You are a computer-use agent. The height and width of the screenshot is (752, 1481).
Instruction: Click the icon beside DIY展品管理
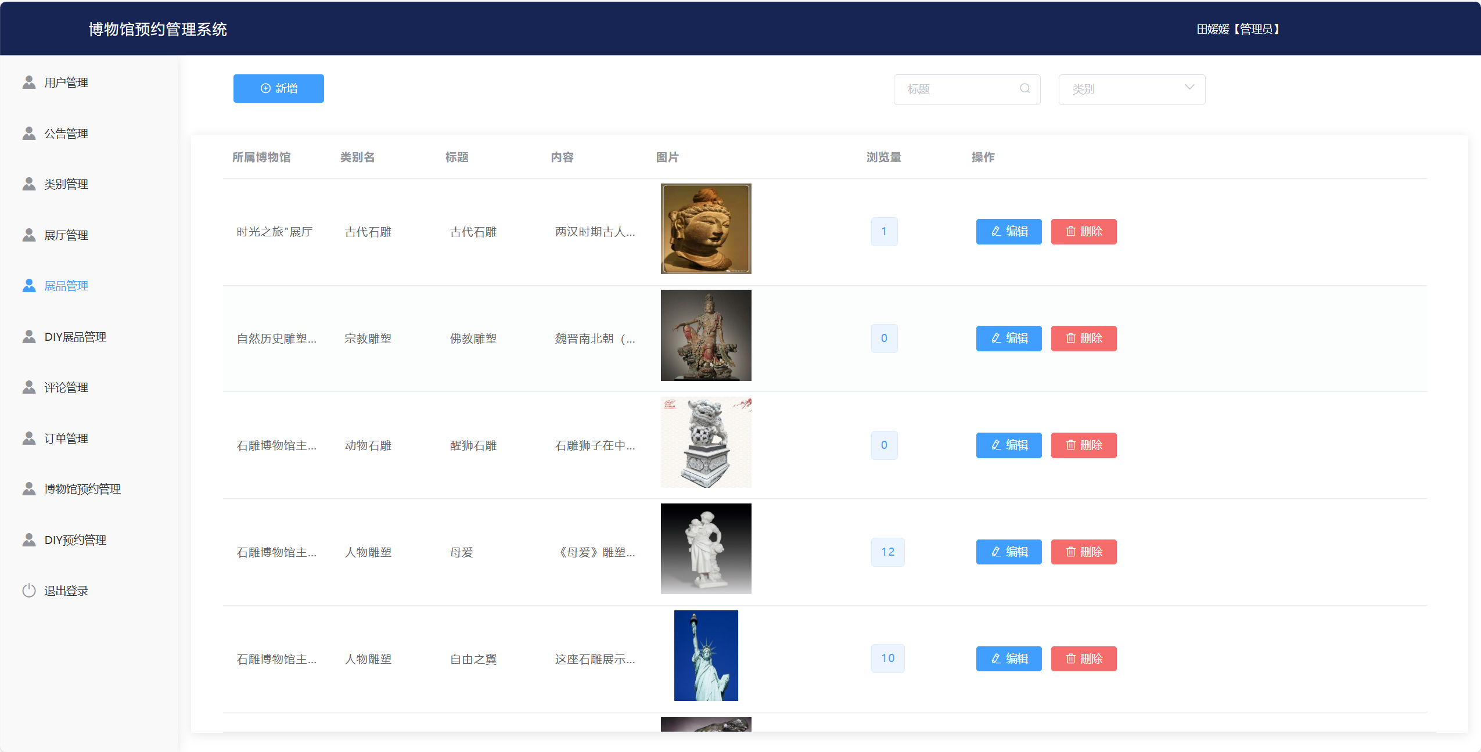[x=29, y=337]
